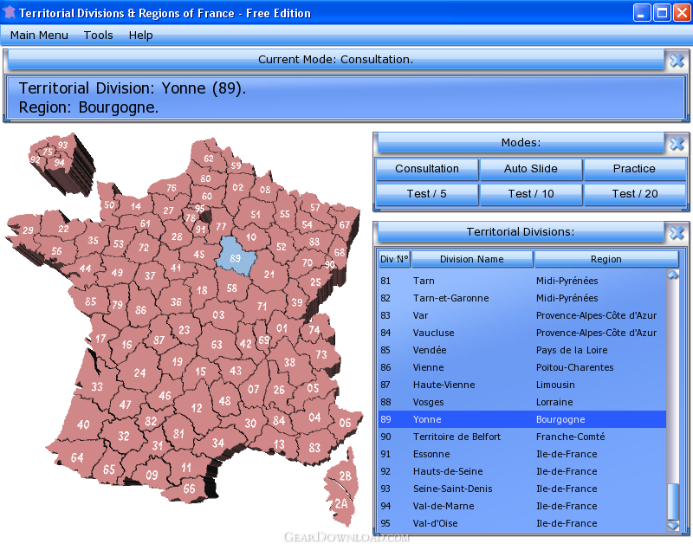Select highlighted Yonne row in list
The height and width of the screenshot is (544, 693).
(522, 419)
